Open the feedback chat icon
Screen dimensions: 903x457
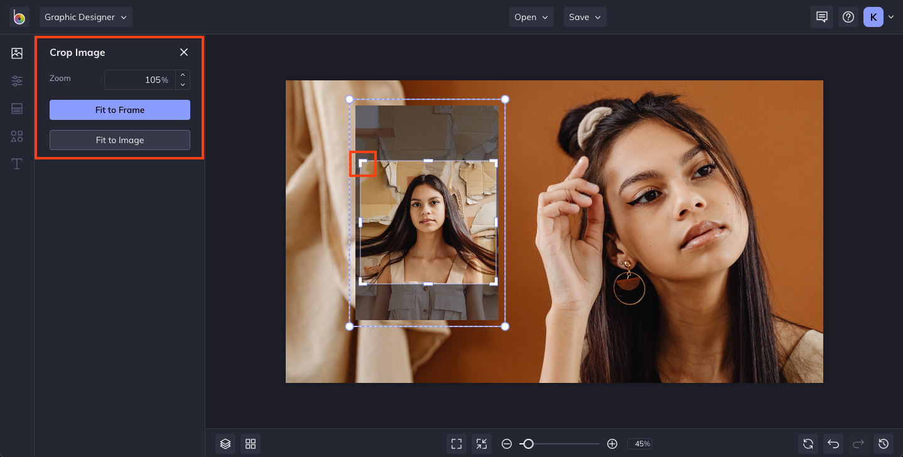click(x=821, y=17)
